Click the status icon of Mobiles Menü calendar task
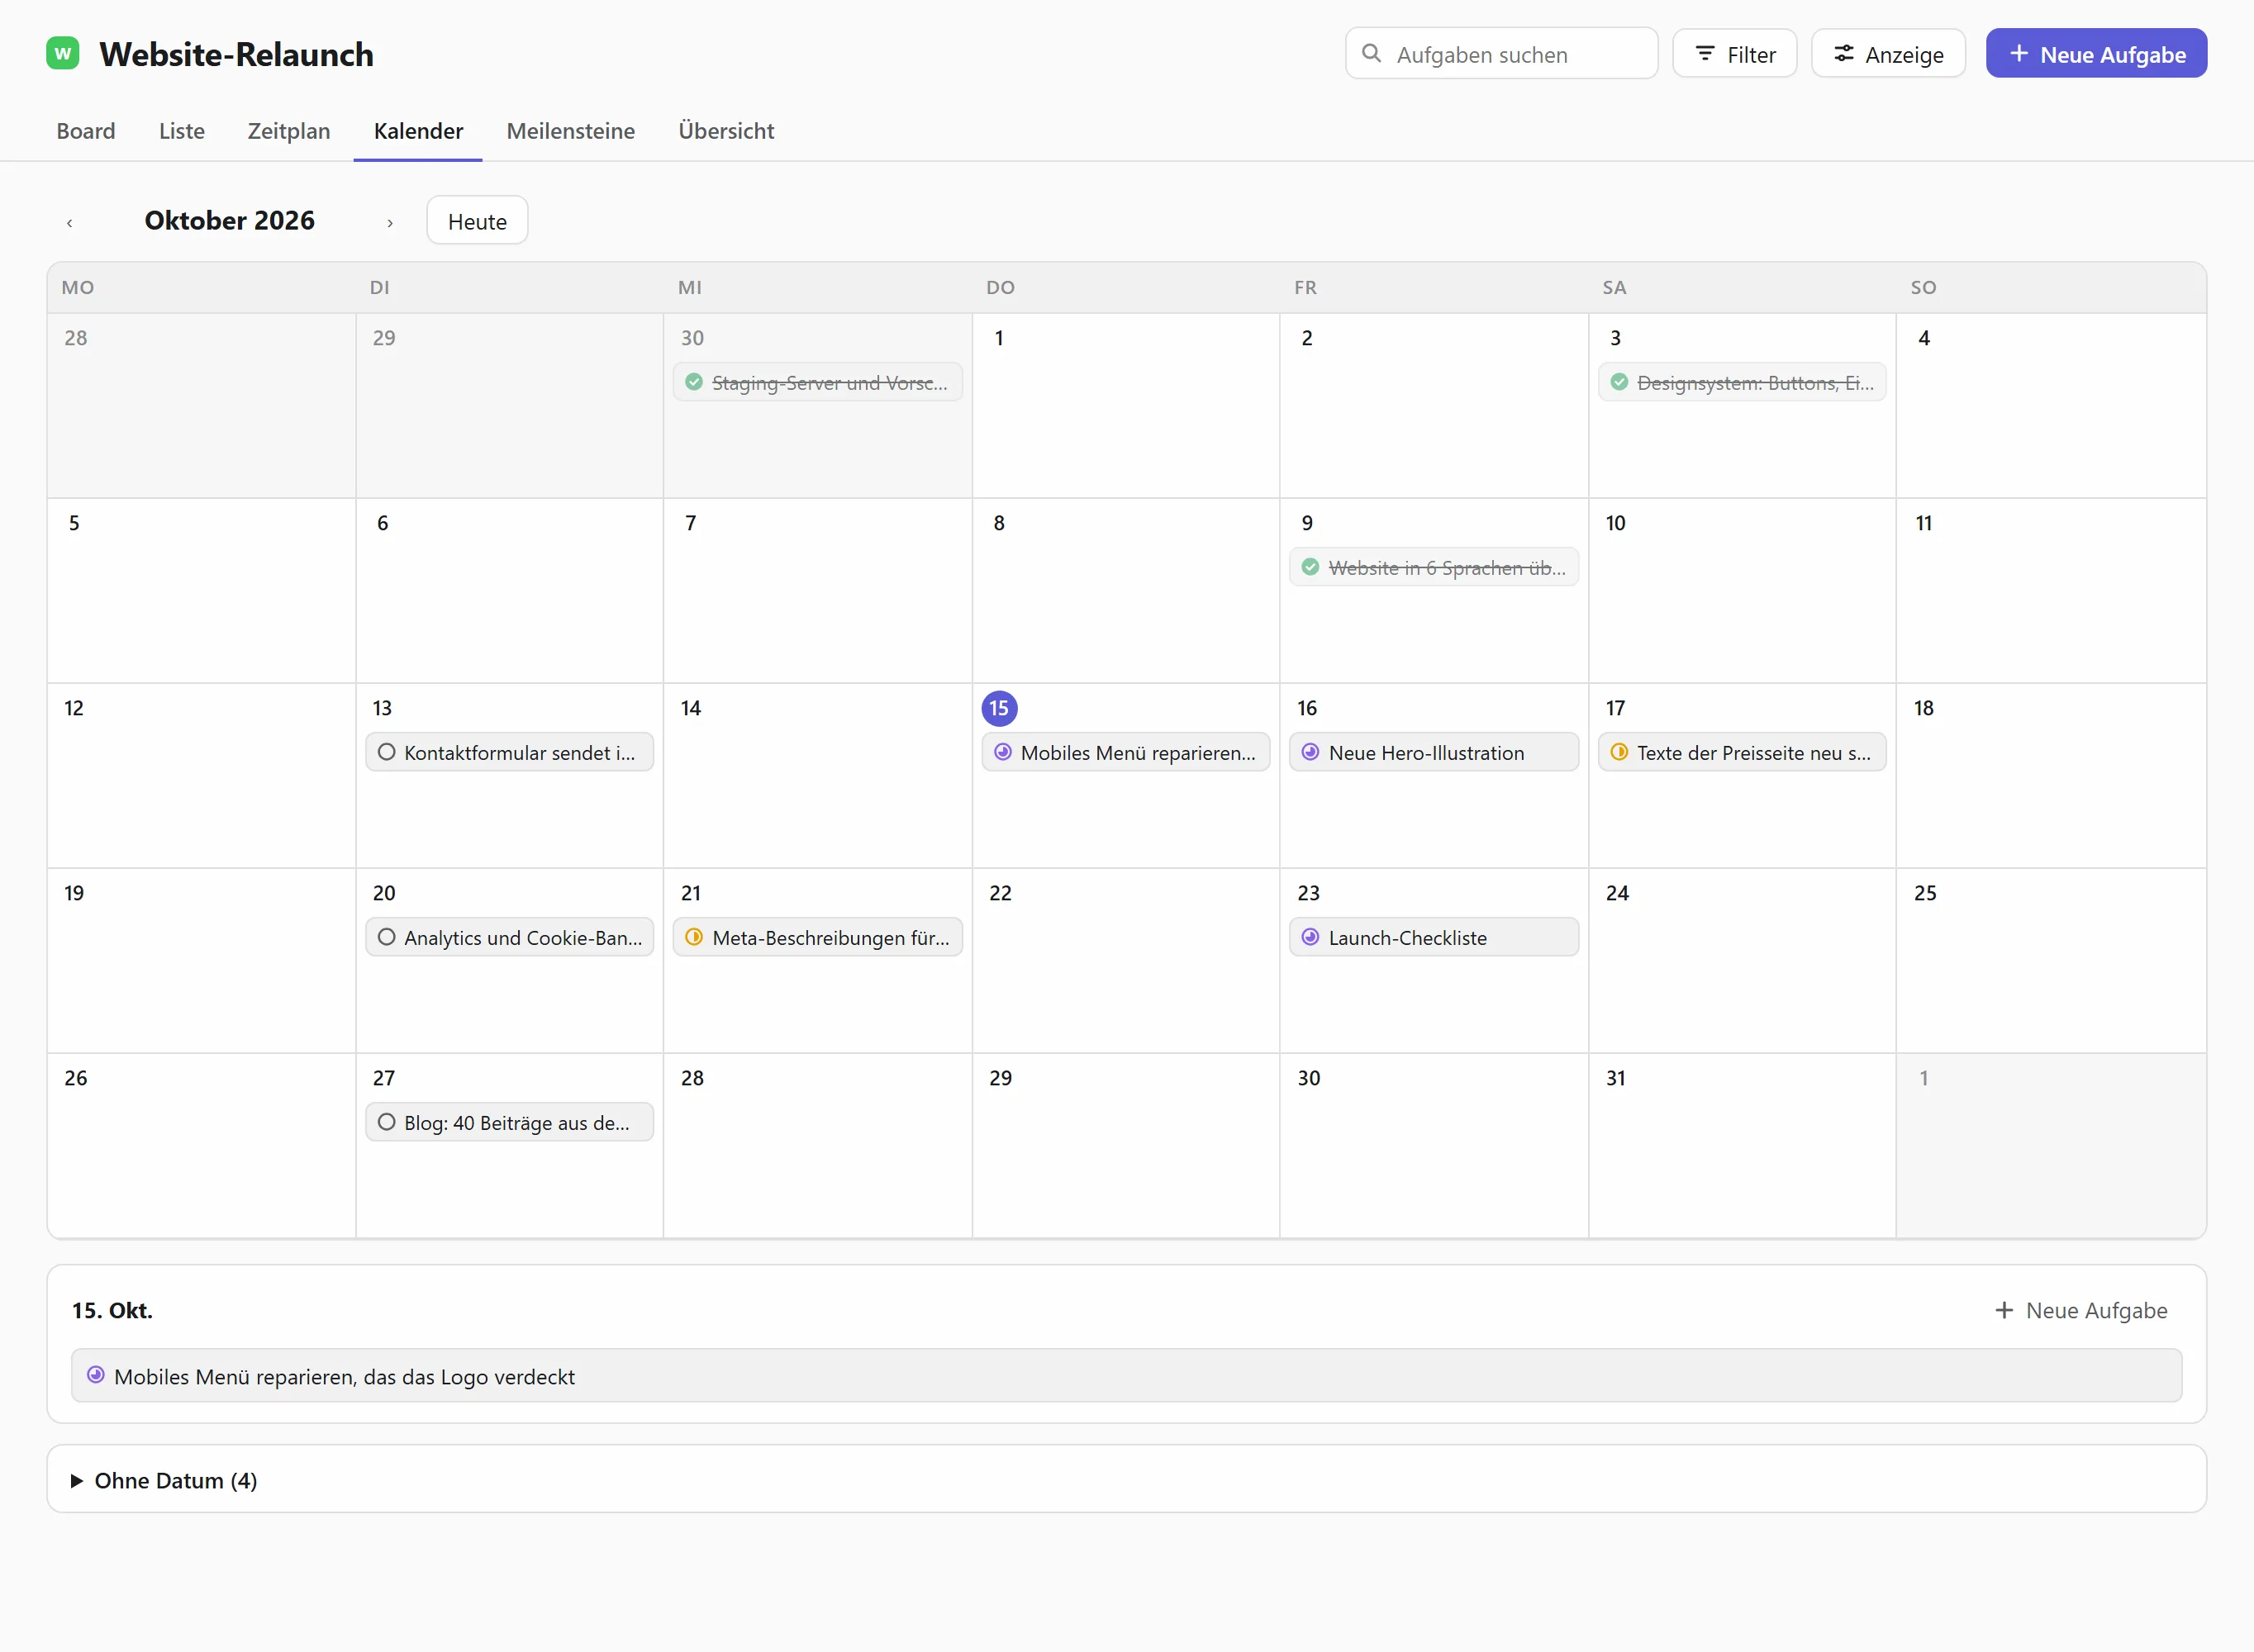Screen dimensions: 2254x1652 point(1002,752)
